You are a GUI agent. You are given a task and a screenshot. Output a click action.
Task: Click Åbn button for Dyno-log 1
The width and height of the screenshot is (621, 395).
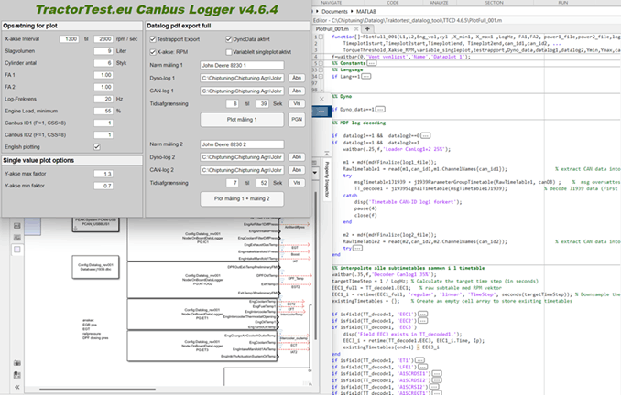tap(297, 78)
